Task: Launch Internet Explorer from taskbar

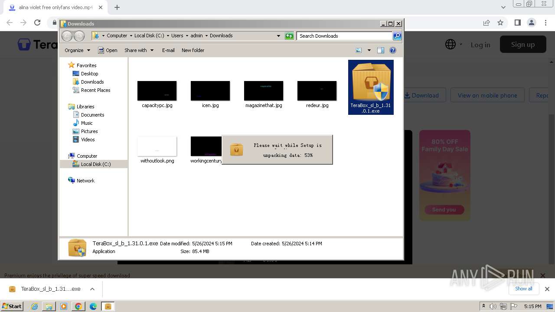Action: [35, 306]
